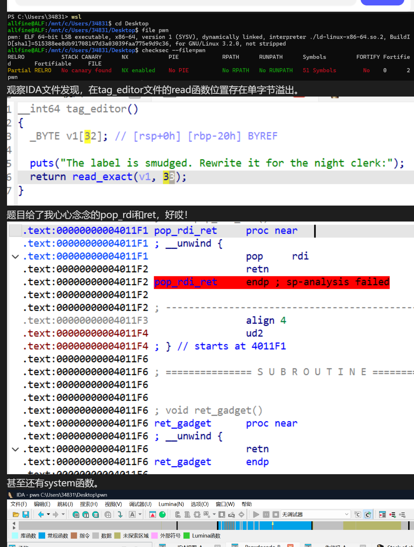Jump back with the blue left arrow
This screenshot has width=414, height=547.
41,515
